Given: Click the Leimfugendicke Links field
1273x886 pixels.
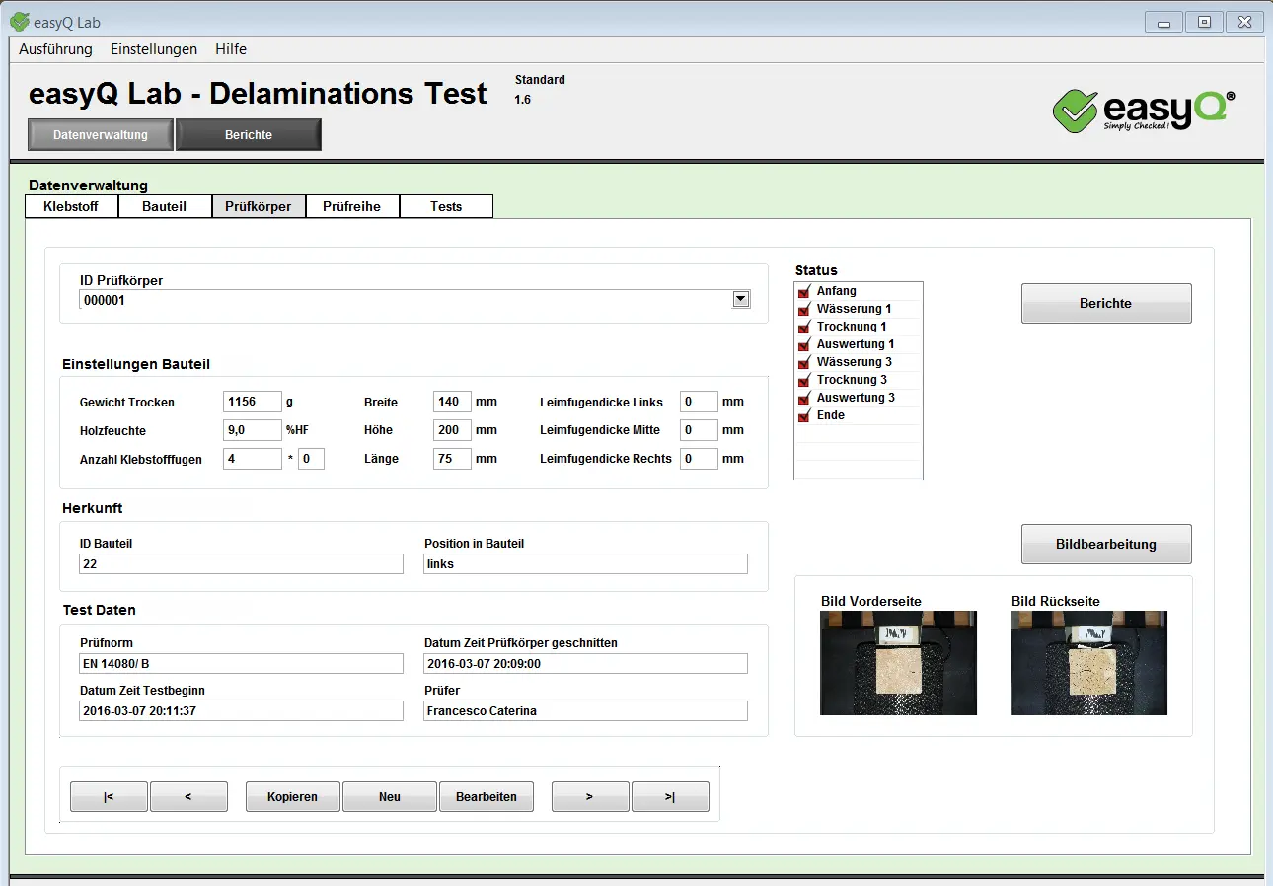Looking at the screenshot, I should [x=699, y=402].
